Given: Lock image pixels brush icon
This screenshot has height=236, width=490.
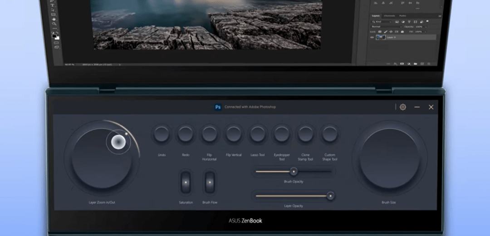Looking at the screenshot, I should click(x=386, y=32).
